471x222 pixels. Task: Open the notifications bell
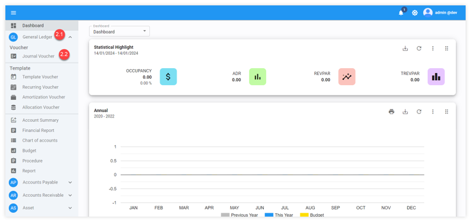coord(401,13)
